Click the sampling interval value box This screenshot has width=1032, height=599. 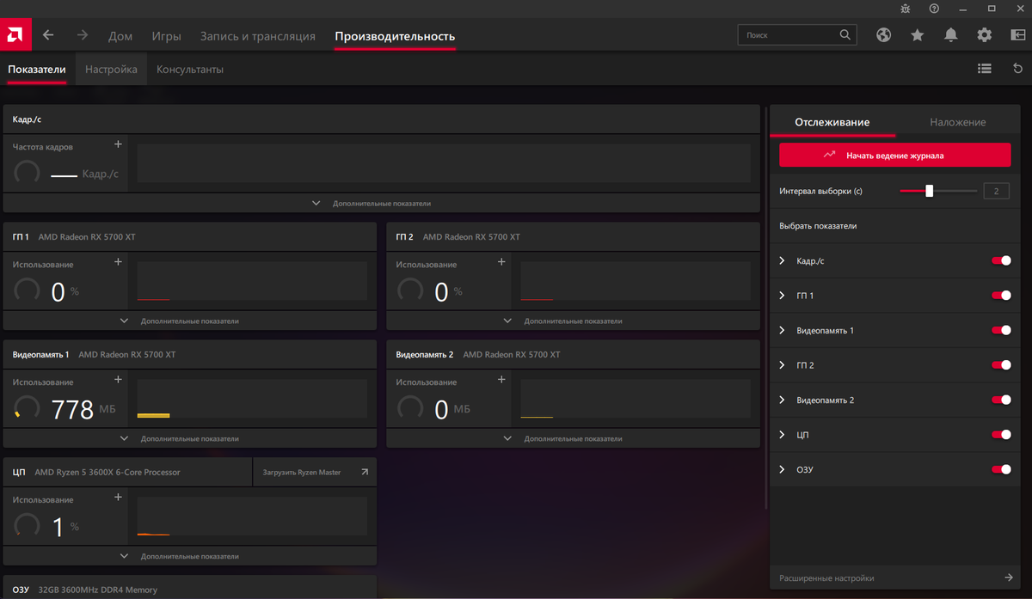(x=996, y=191)
